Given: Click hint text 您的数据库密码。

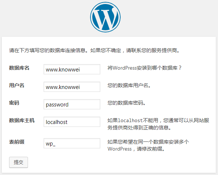Looking at the screenshot, I should point(126,103).
